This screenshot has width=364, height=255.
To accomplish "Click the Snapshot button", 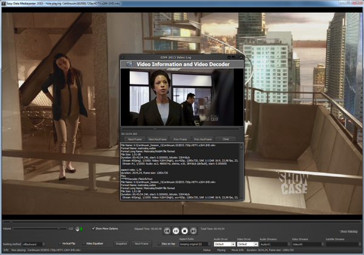I will (121, 243).
